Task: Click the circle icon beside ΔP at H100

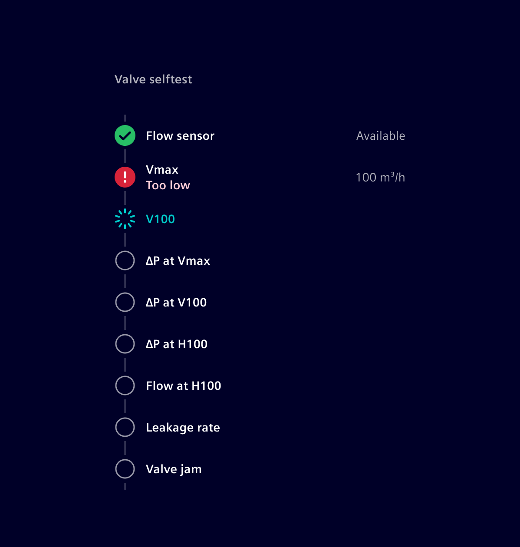Action: 125,344
